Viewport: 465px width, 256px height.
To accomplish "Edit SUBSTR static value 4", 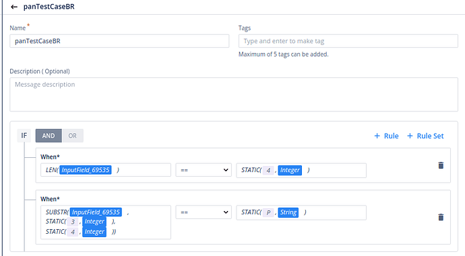I will click(73, 232).
